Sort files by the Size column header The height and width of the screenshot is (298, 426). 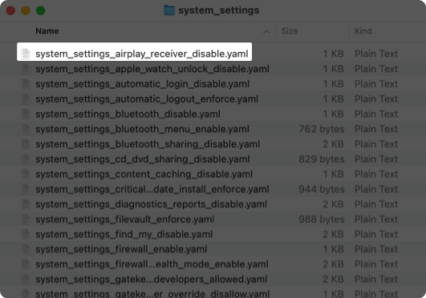[290, 31]
